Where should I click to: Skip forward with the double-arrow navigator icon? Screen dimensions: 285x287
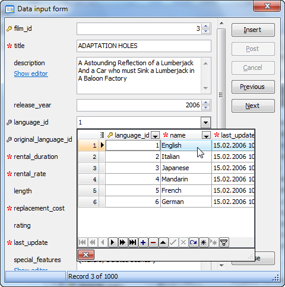coord(123,243)
